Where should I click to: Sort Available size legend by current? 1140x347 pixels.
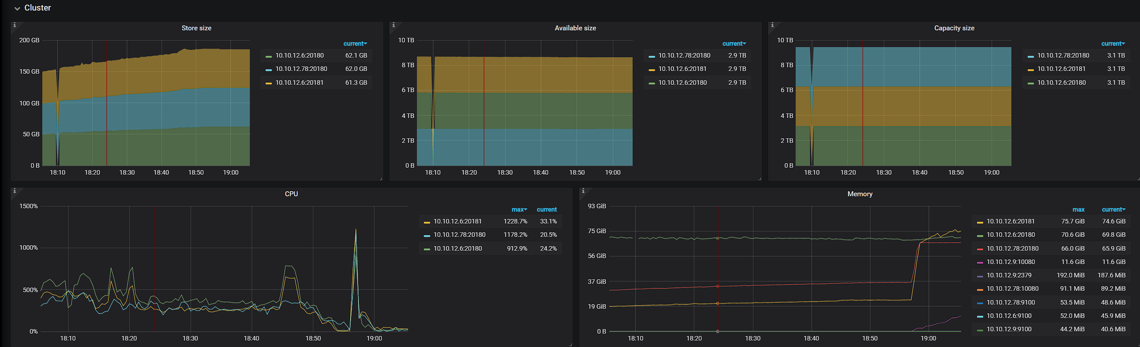pyautogui.click(x=734, y=44)
